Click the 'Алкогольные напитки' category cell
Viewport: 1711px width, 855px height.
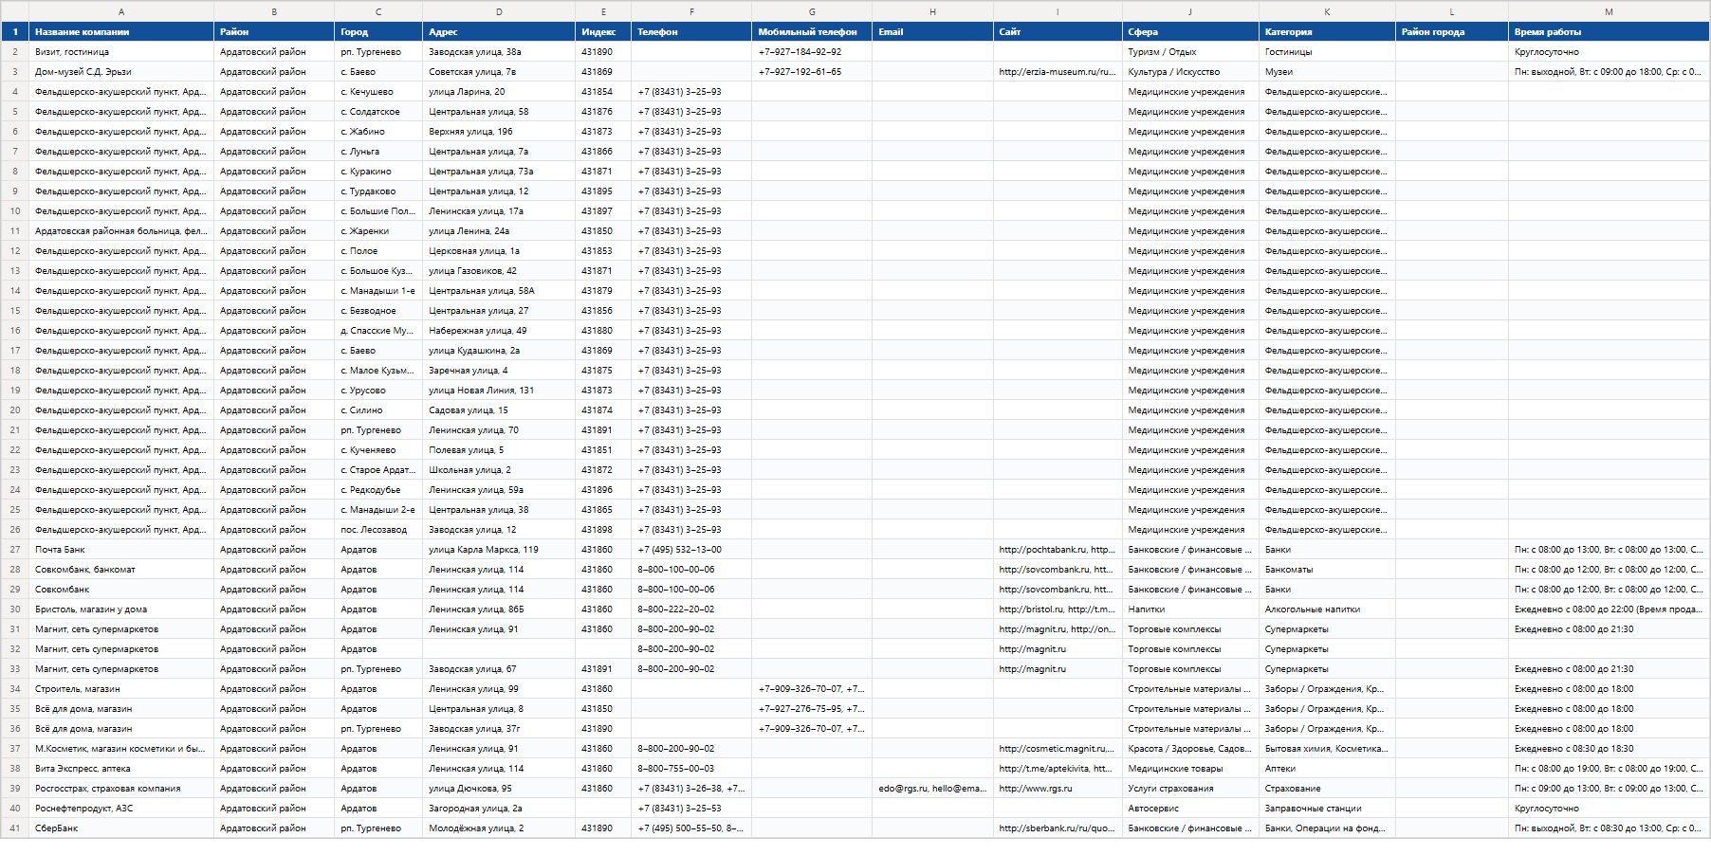point(1327,609)
